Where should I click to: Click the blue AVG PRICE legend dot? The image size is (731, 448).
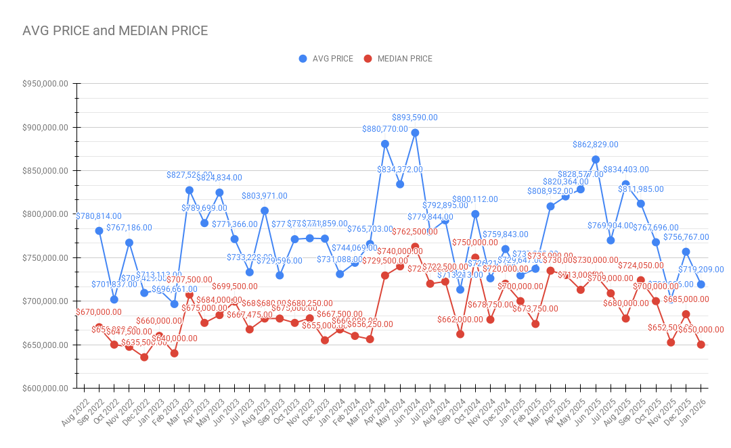tap(303, 59)
